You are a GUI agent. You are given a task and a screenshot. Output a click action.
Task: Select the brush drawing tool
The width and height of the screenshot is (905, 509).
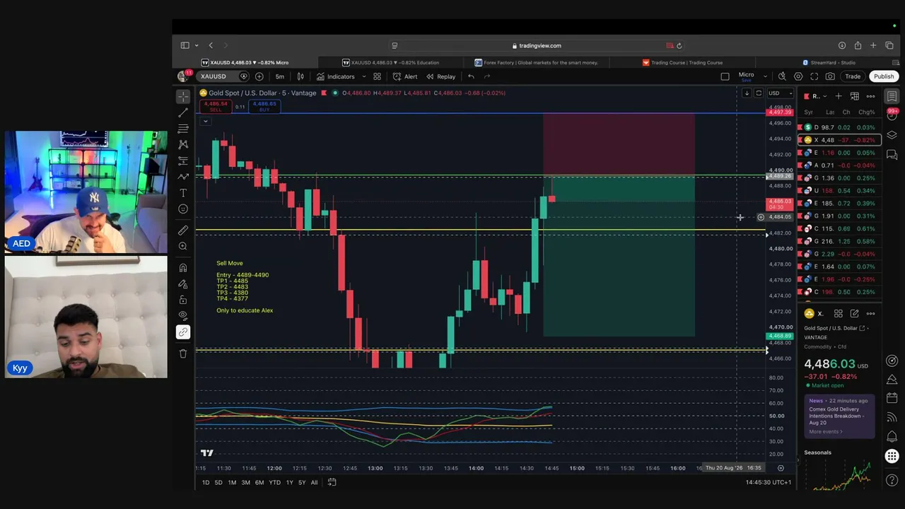[x=183, y=177]
